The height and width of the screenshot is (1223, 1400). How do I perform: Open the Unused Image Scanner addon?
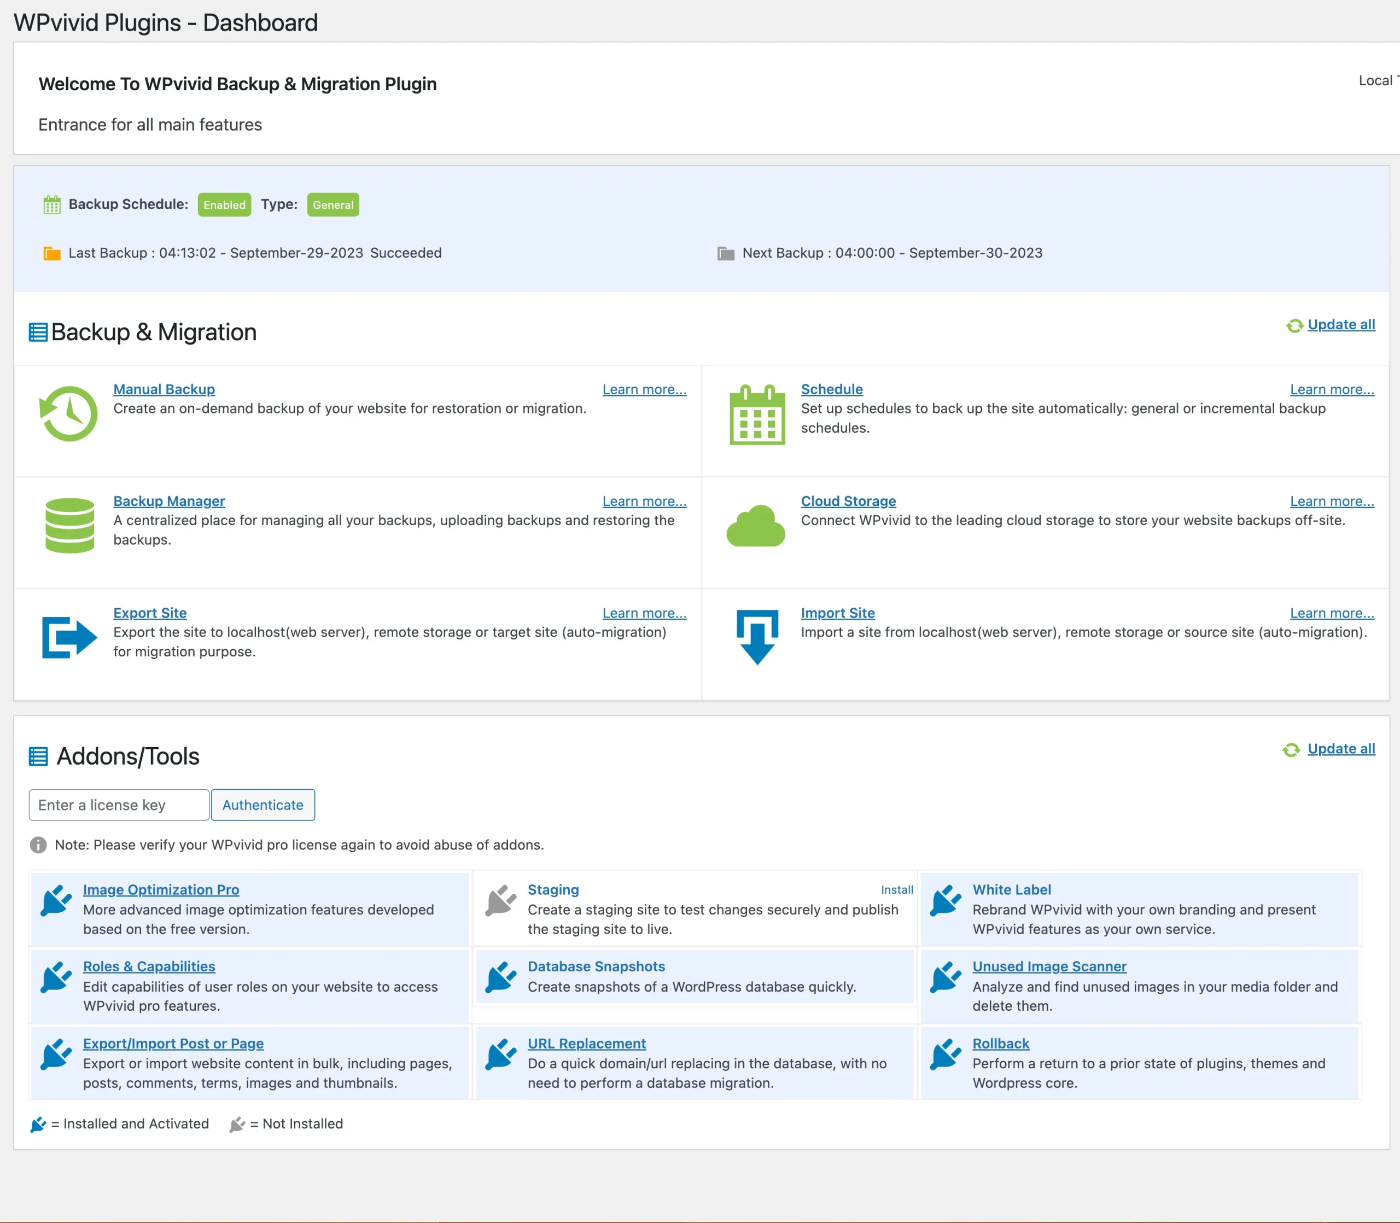click(1049, 966)
